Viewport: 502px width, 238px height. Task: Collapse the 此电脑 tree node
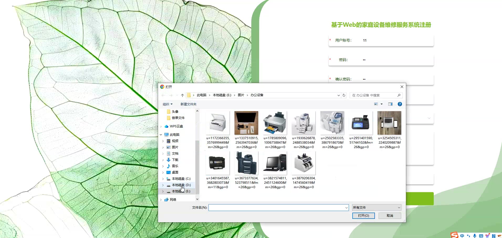161,135
